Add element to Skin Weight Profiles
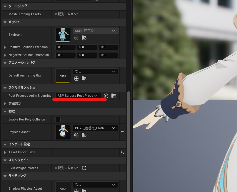237x192 pixels. [x=84, y=168]
